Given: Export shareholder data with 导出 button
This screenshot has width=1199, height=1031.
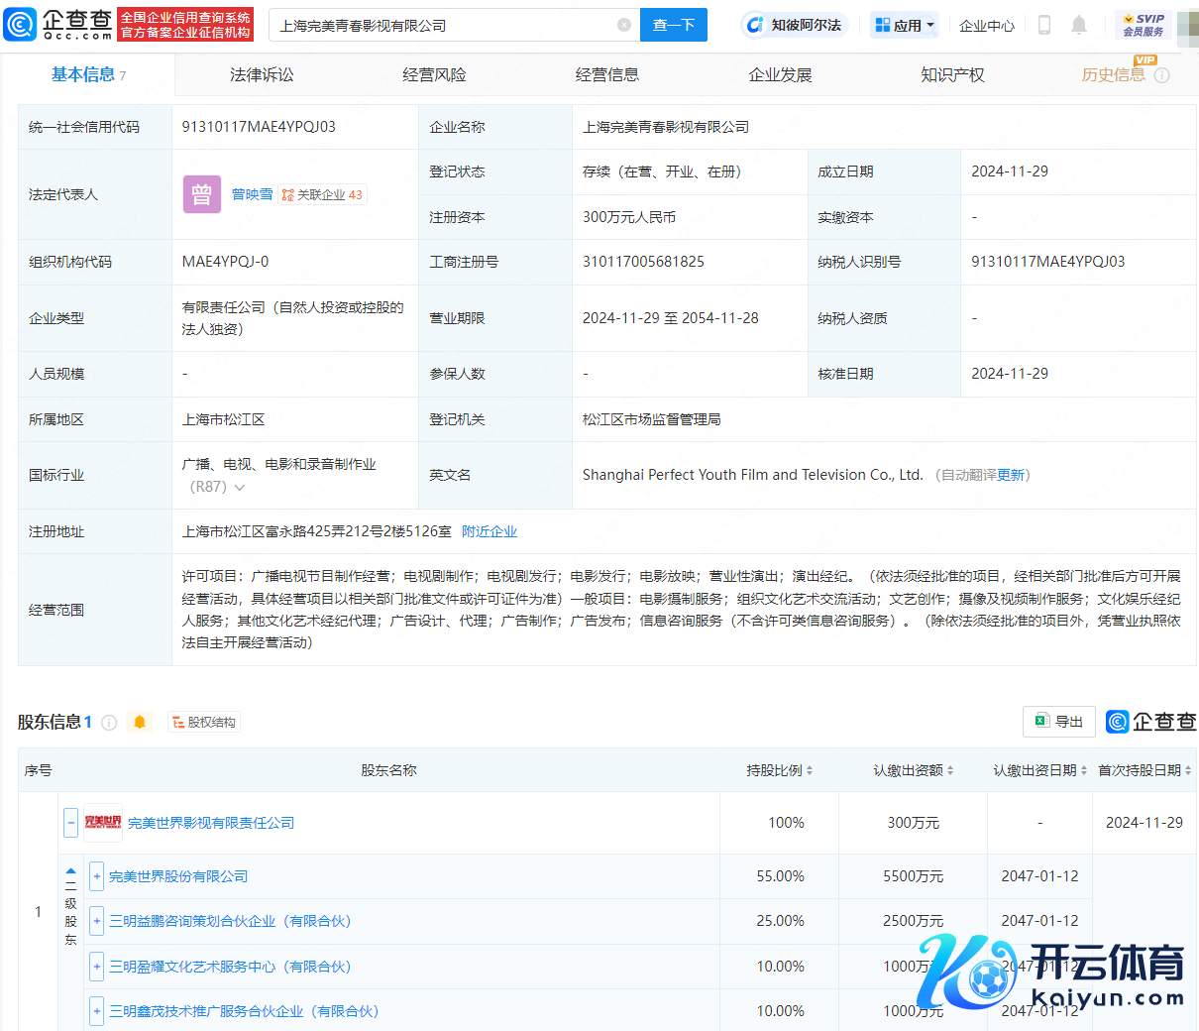Looking at the screenshot, I should click(x=1058, y=722).
